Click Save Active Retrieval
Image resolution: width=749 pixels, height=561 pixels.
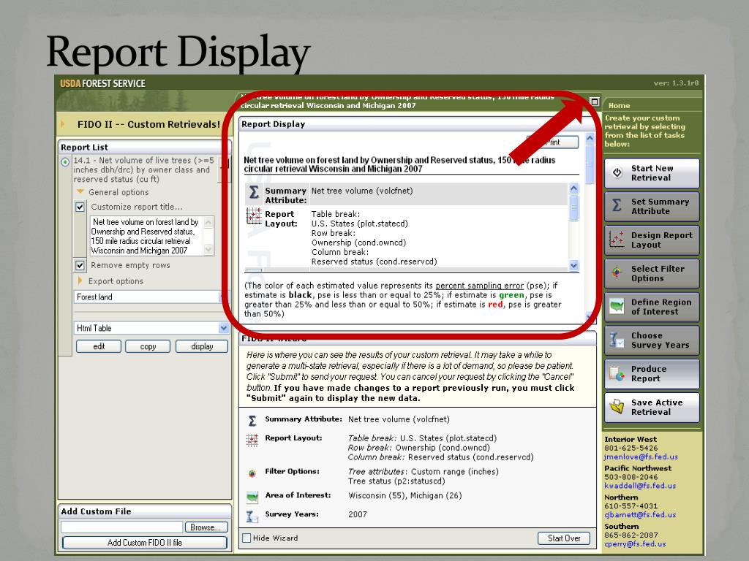[652, 407]
